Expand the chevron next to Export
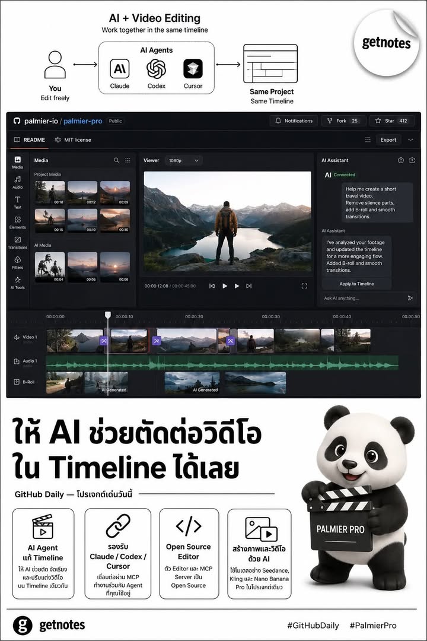 tap(410, 140)
